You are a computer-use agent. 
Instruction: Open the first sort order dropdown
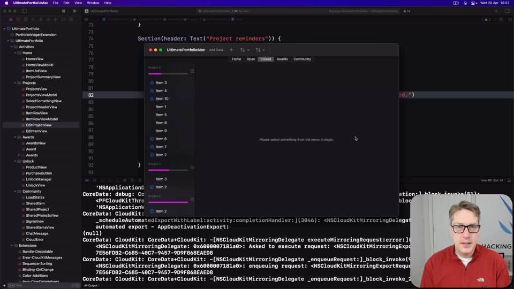tap(245, 50)
